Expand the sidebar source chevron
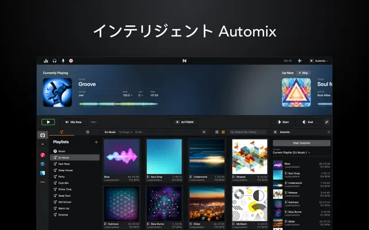 pos(42,144)
